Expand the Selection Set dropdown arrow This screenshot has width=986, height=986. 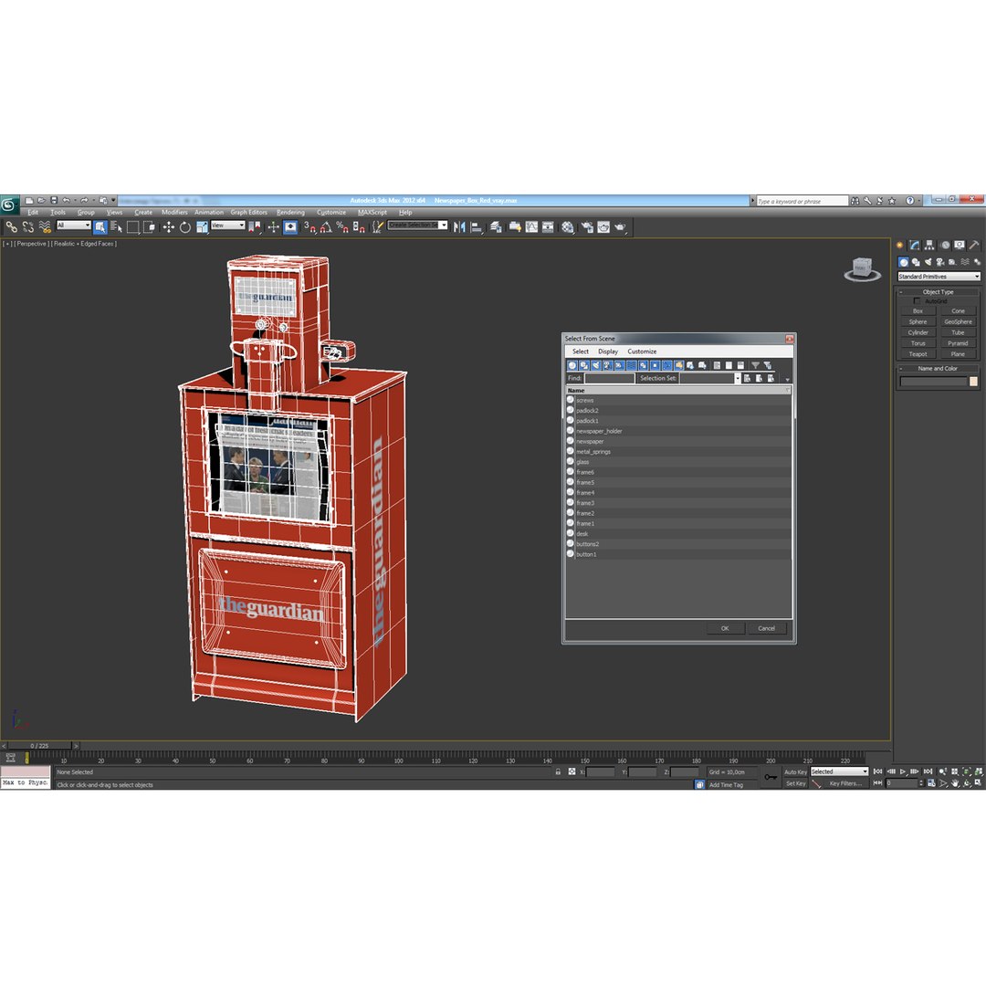point(738,378)
